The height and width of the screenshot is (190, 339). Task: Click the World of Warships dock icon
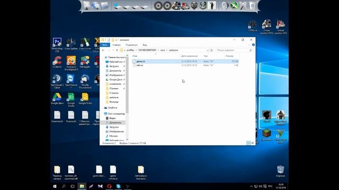click(x=203, y=6)
